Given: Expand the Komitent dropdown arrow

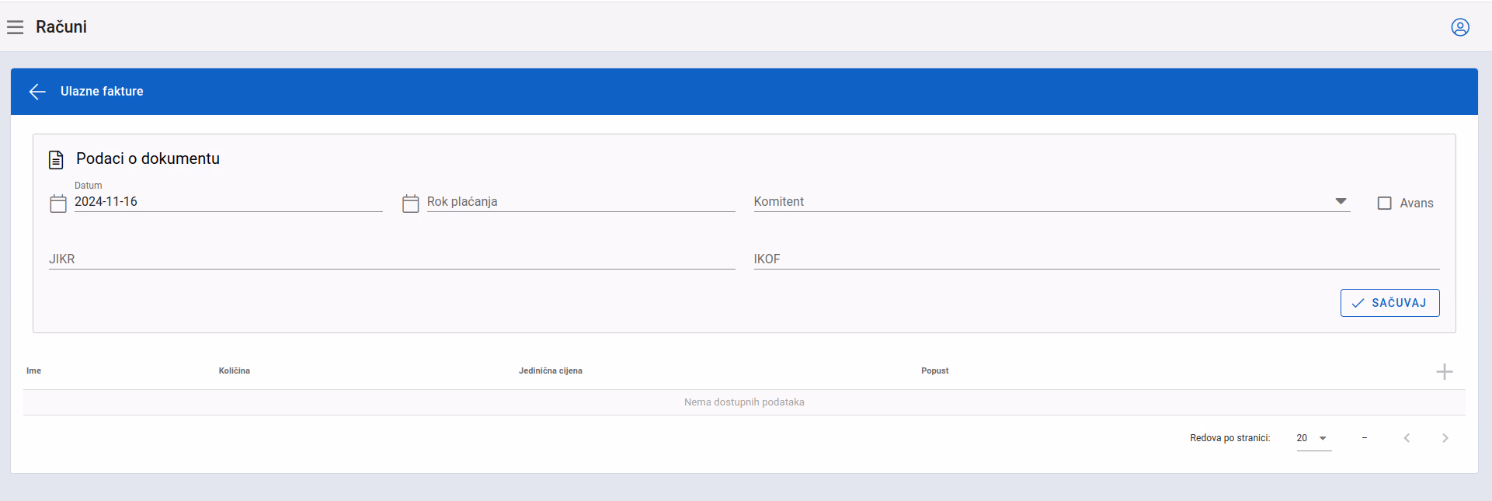Looking at the screenshot, I should coord(1341,201).
